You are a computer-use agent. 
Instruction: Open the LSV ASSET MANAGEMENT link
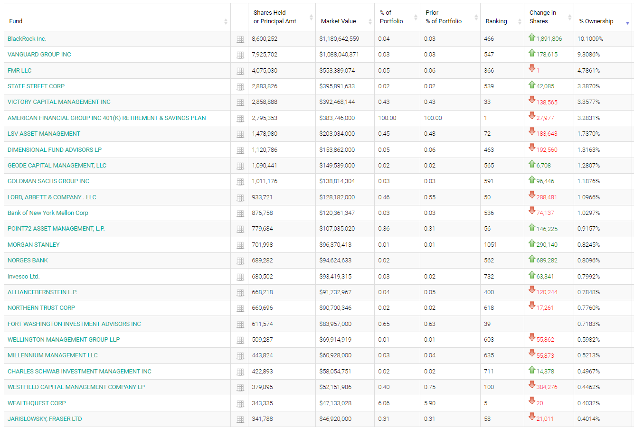pyautogui.click(x=44, y=134)
